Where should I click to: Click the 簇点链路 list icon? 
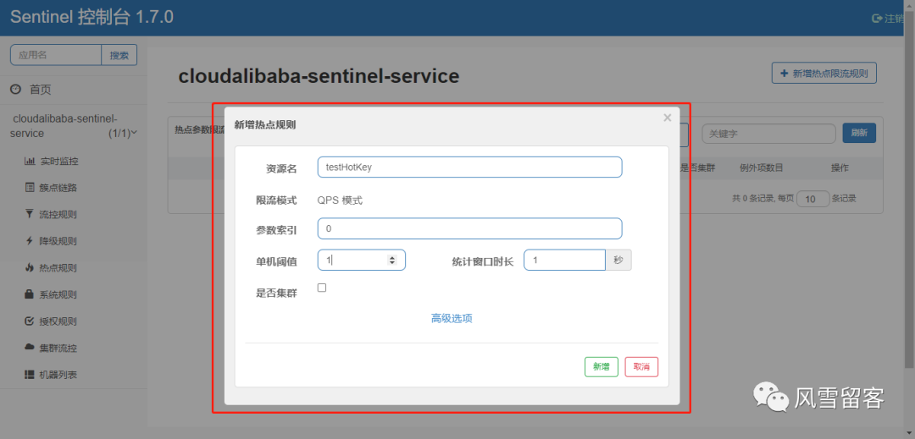(30, 188)
